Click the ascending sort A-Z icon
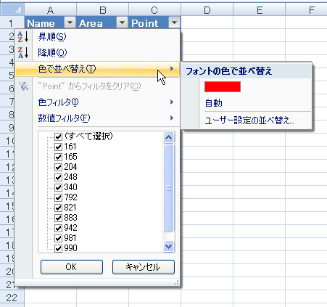The image size is (327, 307). click(x=23, y=37)
